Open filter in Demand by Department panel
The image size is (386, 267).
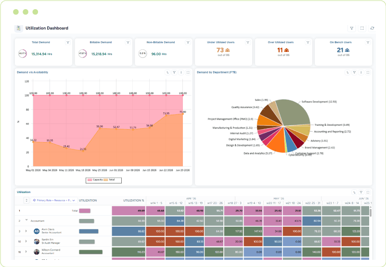354,73
